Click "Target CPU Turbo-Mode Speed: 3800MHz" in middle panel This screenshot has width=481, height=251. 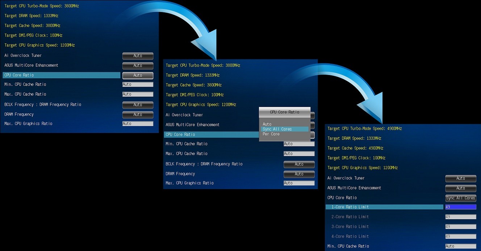click(203, 66)
